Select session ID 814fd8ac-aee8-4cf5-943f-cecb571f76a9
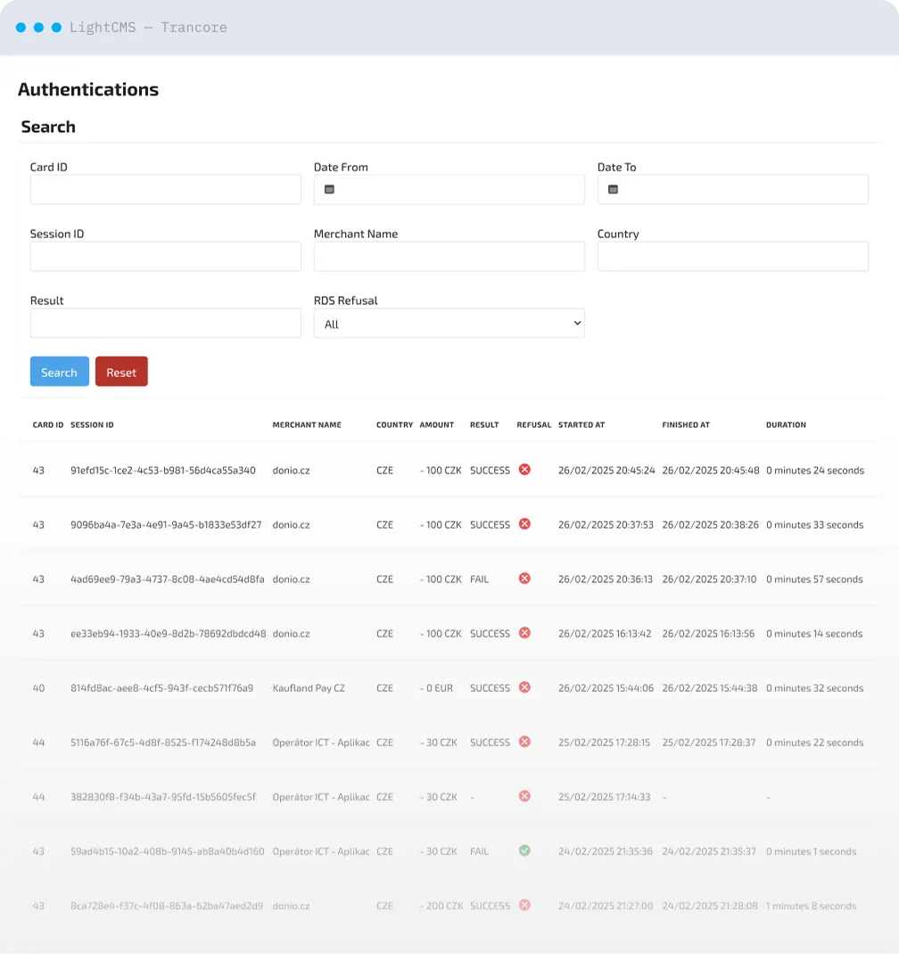This screenshot has height=954, width=899. pos(162,688)
